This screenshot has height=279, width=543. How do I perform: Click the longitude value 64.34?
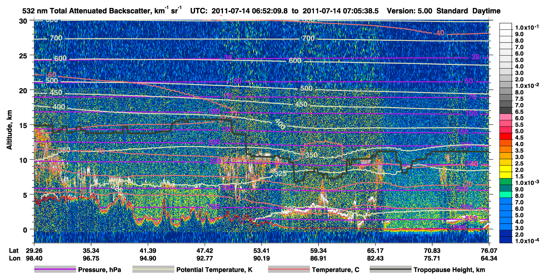(489, 258)
